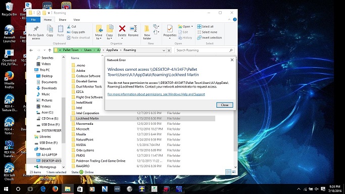The height and width of the screenshot is (194, 345).
Task: Create a New folder from ribbon
Action: [x=147, y=32]
